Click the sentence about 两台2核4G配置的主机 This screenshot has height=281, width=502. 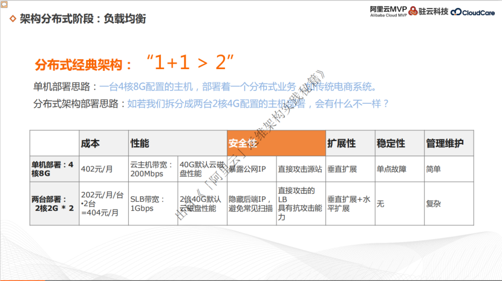258,104
